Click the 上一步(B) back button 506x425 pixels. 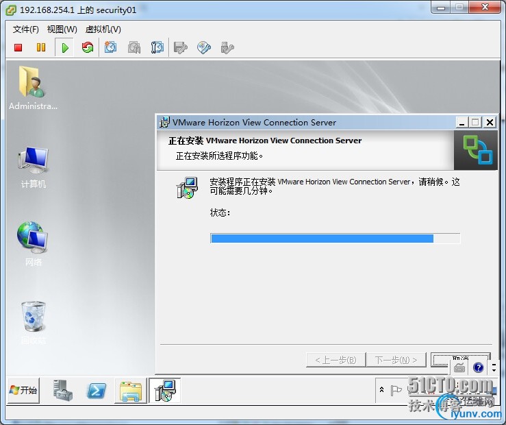pyautogui.click(x=336, y=360)
